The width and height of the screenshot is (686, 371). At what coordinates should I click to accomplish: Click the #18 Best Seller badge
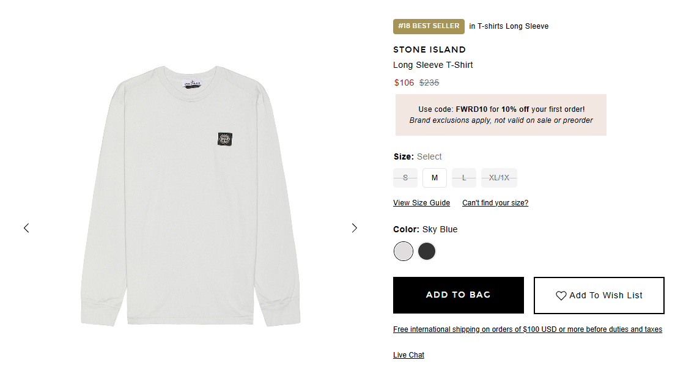coord(429,26)
